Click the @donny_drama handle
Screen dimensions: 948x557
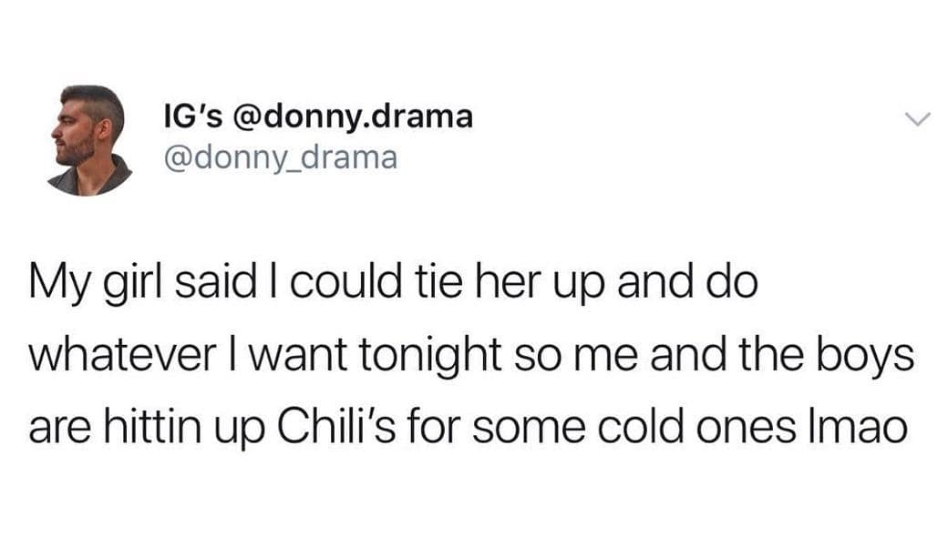click(x=280, y=157)
